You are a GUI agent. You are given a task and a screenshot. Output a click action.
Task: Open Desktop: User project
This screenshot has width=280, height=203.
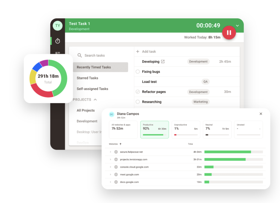(89, 132)
